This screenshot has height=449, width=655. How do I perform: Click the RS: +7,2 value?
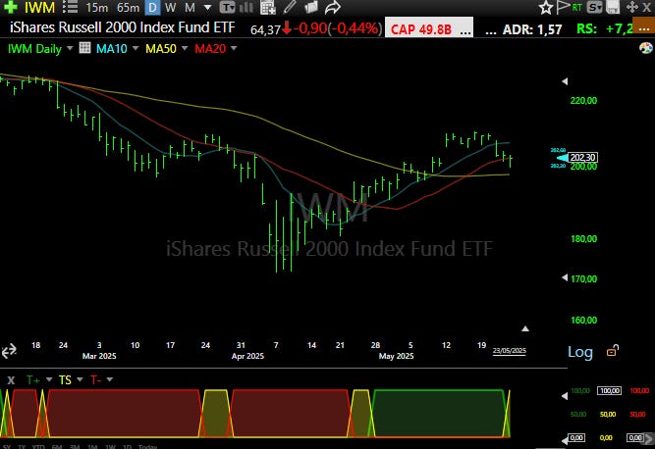(605, 28)
